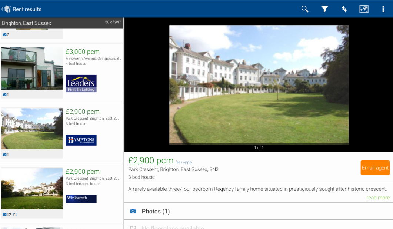
Task: Open the main property photo of Park Crescent
Action: pyautogui.click(x=259, y=84)
